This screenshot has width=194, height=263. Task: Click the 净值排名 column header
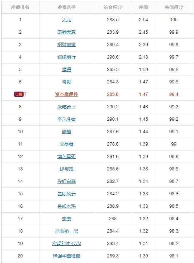click(20, 7)
